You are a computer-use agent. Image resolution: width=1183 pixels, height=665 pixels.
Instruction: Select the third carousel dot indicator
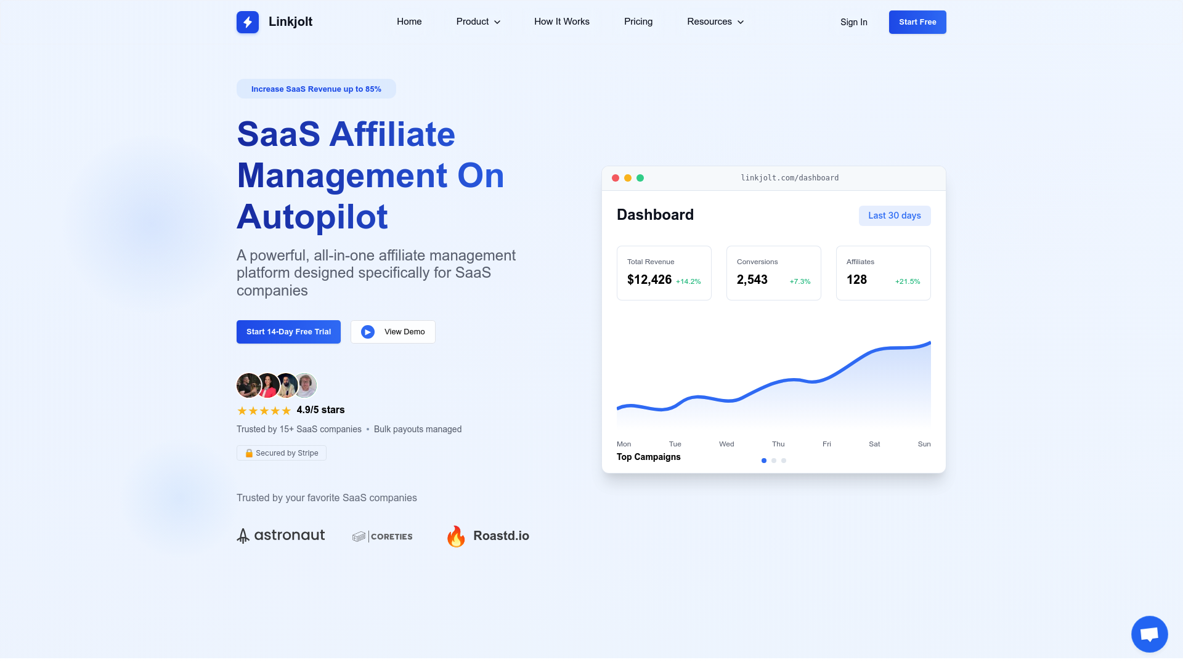pyautogui.click(x=784, y=461)
